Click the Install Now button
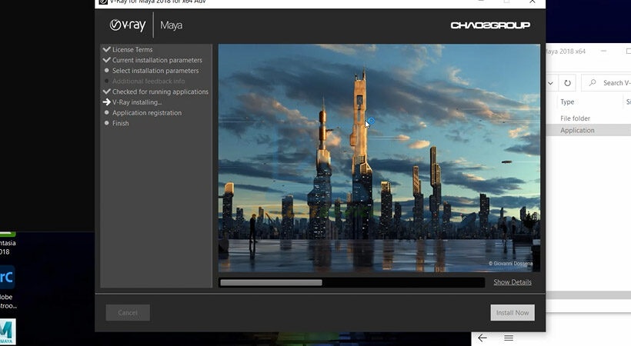The width and height of the screenshot is (631, 346). coord(512,313)
